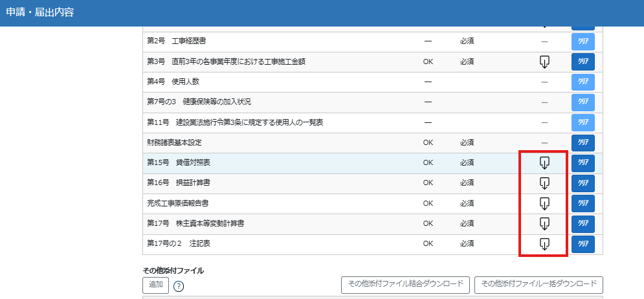Click the 追加 button for attachments
The width and height of the screenshot is (644, 299).
[x=155, y=285]
